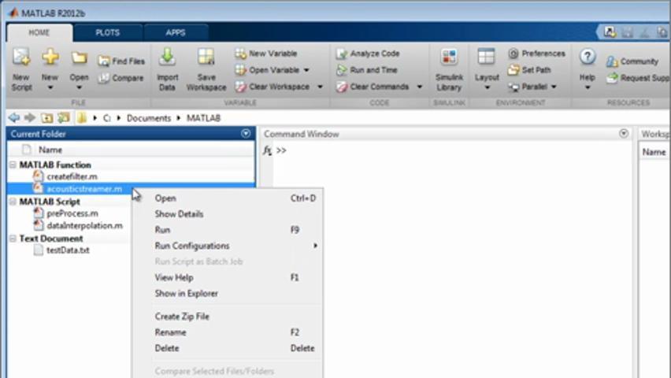Click the Parallel icon
The width and height of the screenshot is (671, 378).
coord(513,87)
